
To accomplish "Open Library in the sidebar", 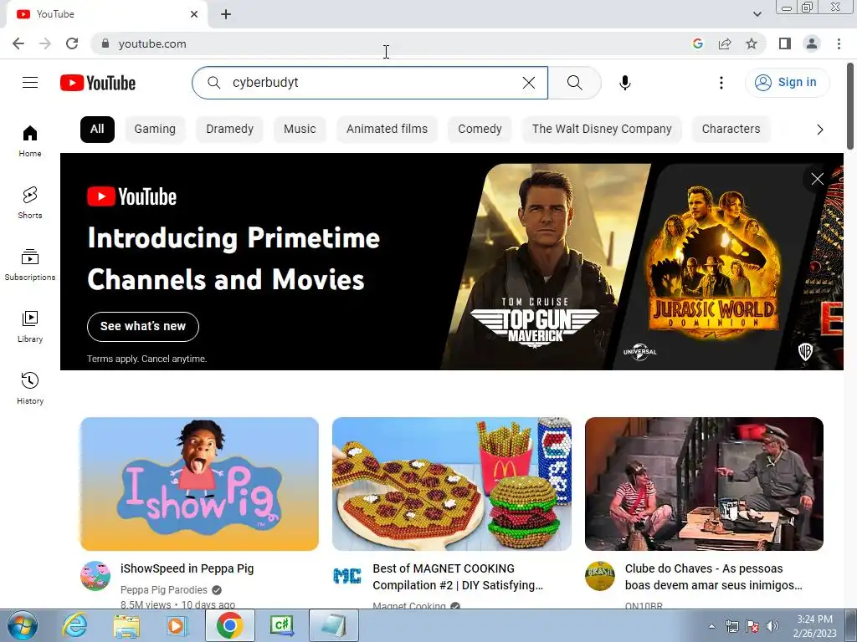I will (x=30, y=327).
